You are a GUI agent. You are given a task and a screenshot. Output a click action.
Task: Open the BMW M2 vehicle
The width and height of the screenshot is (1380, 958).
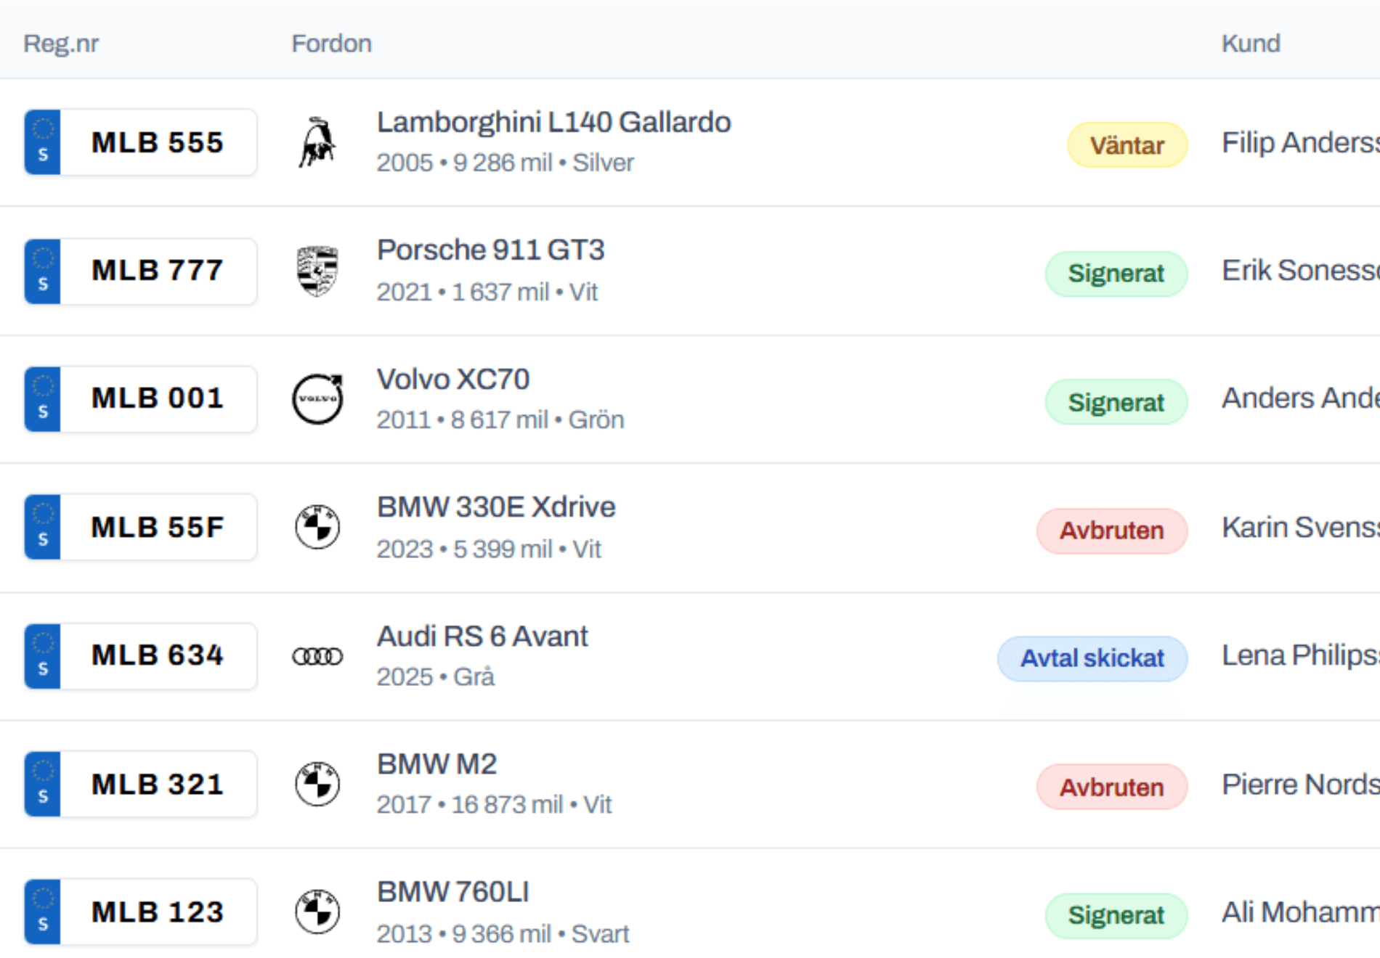tap(437, 764)
